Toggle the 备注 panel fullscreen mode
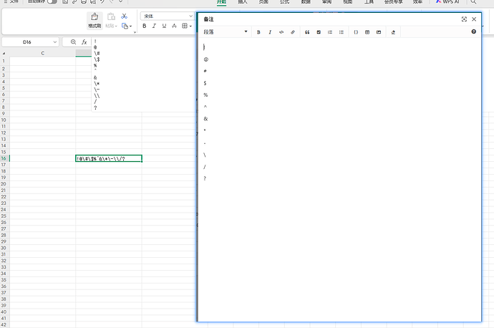Image resolution: width=494 pixels, height=328 pixels. click(x=464, y=19)
